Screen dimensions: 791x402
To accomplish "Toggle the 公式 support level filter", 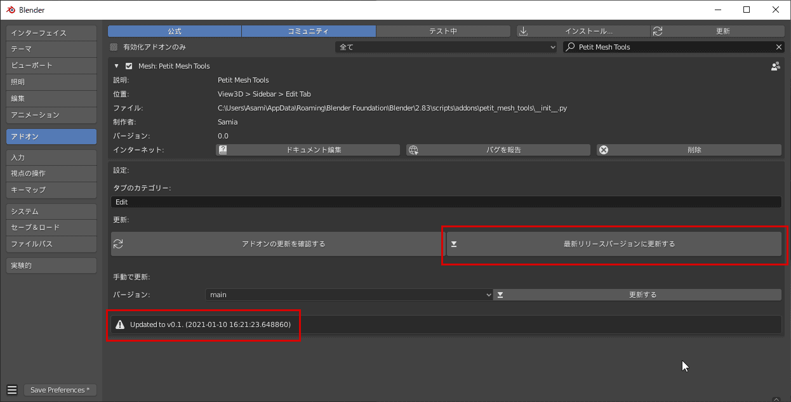I will [x=175, y=31].
